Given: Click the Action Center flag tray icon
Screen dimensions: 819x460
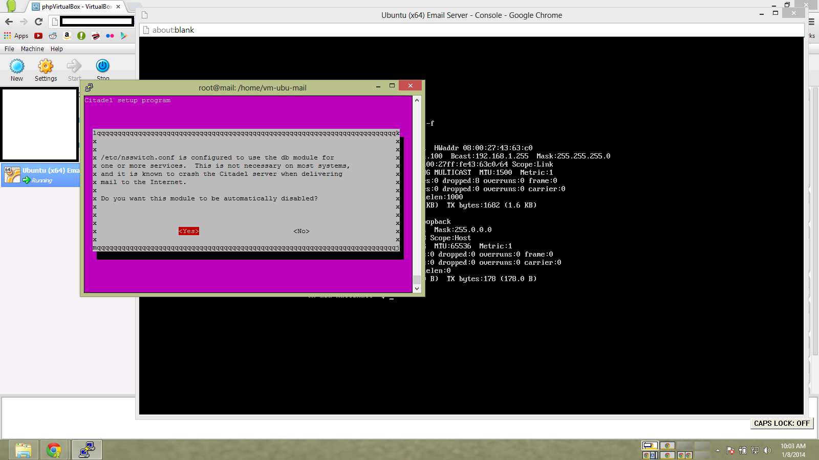Looking at the screenshot, I should tap(730, 450).
